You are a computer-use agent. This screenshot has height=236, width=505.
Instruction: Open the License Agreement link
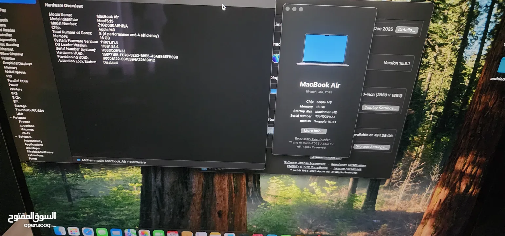(347, 169)
